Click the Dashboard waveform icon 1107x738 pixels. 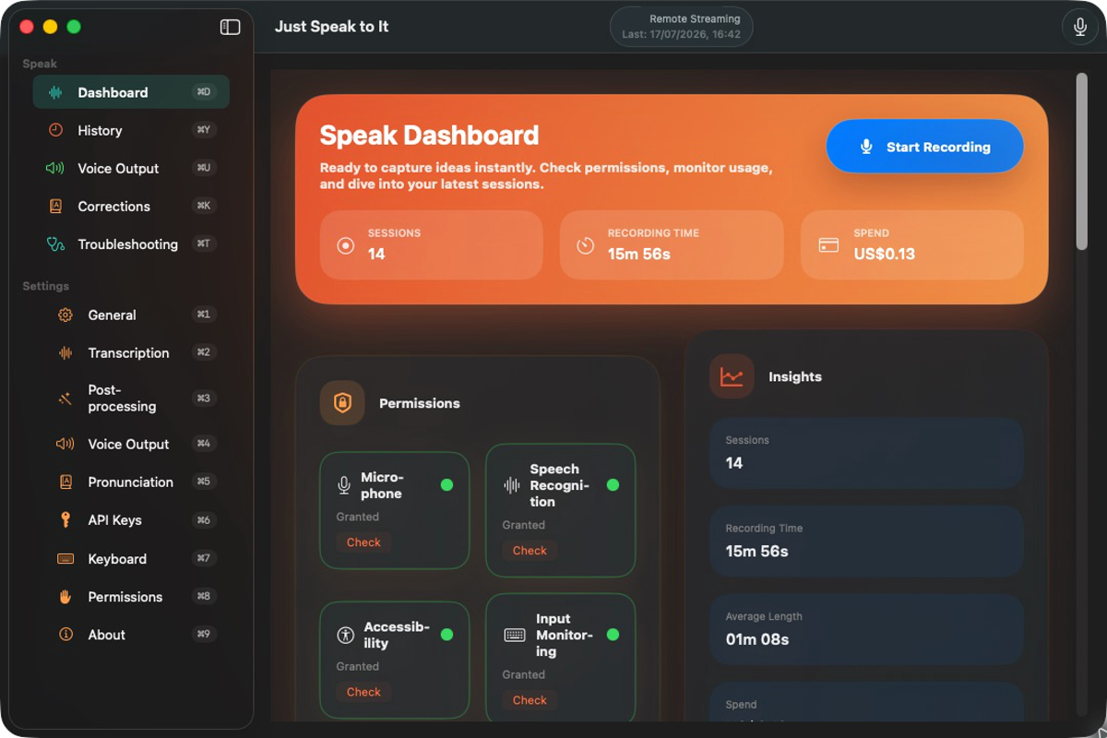tap(55, 92)
